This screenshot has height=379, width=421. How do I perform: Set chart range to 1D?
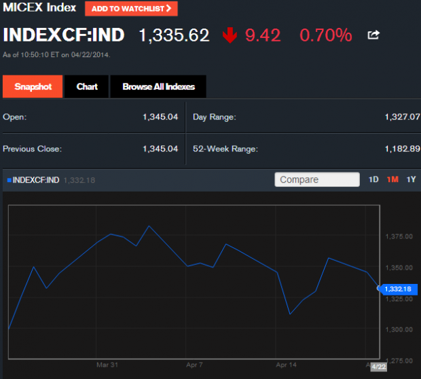pyautogui.click(x=373, y=180)
